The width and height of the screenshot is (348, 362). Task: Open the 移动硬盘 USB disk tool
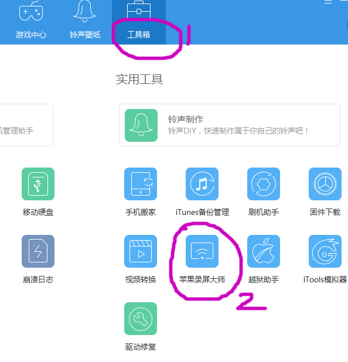[38, 184]
